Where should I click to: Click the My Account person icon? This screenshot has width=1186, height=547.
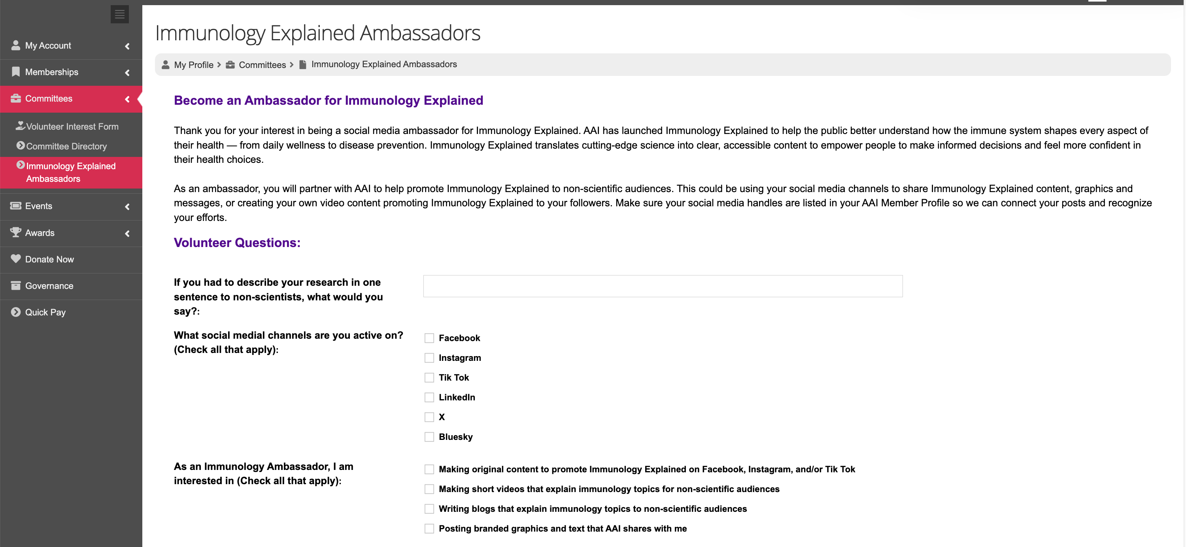tap(16, 45)
